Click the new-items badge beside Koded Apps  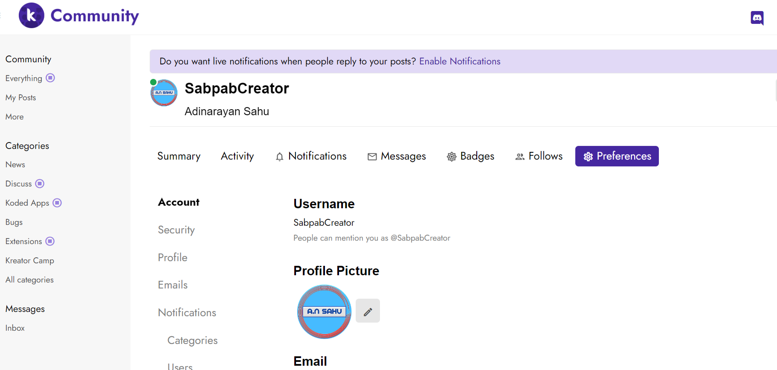click(x=57, y=203)
